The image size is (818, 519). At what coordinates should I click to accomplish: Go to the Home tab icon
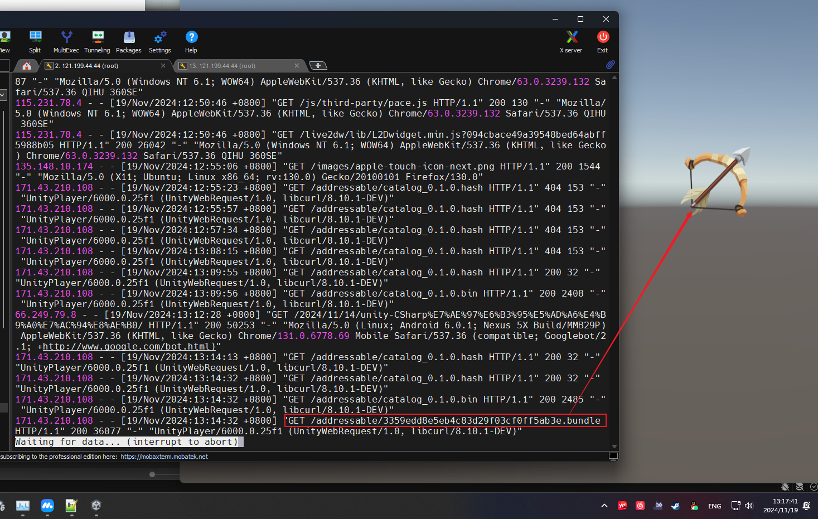[x=26, y=66]
